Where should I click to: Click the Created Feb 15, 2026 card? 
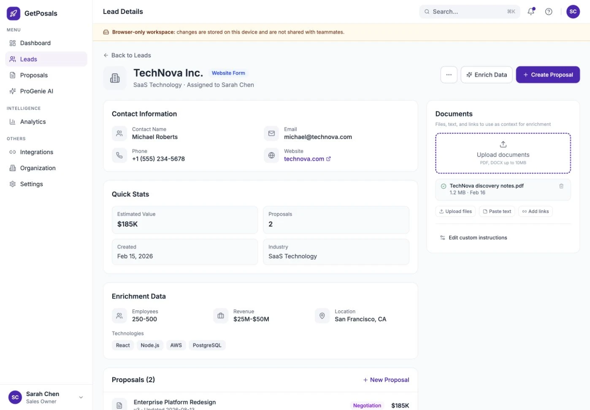pos(185,252)
